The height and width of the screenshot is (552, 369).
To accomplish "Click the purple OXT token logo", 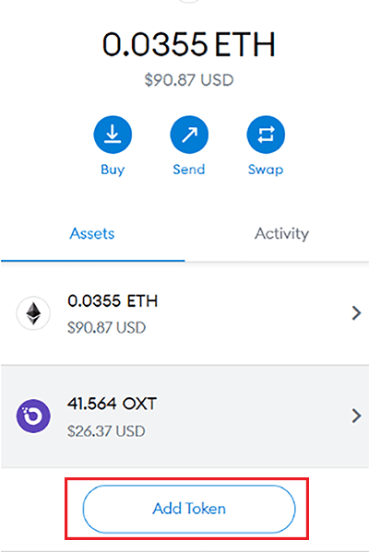I will (x=33, y=417).
